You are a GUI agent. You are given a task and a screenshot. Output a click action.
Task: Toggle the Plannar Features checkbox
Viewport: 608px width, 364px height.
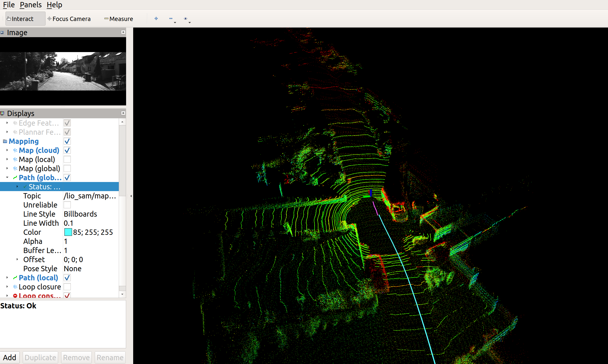coord(67,132)
